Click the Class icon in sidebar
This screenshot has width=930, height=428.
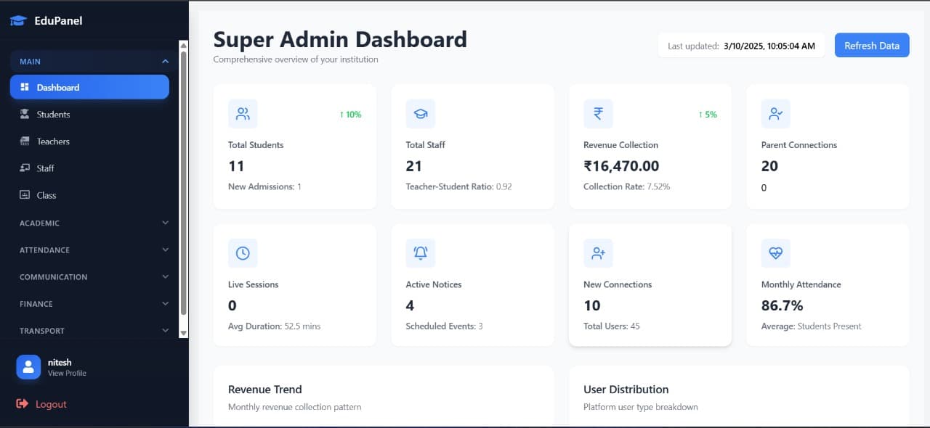(24, 194)
